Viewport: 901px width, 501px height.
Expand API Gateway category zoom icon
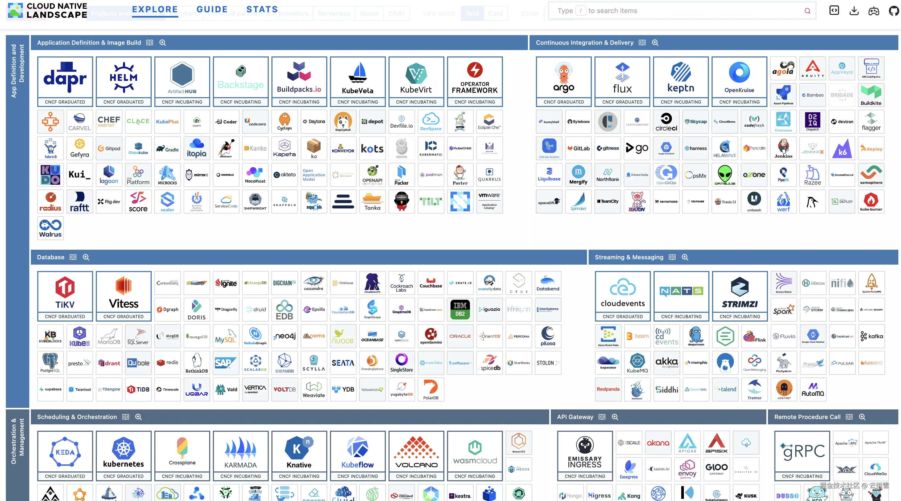click(x=615, y=417)
